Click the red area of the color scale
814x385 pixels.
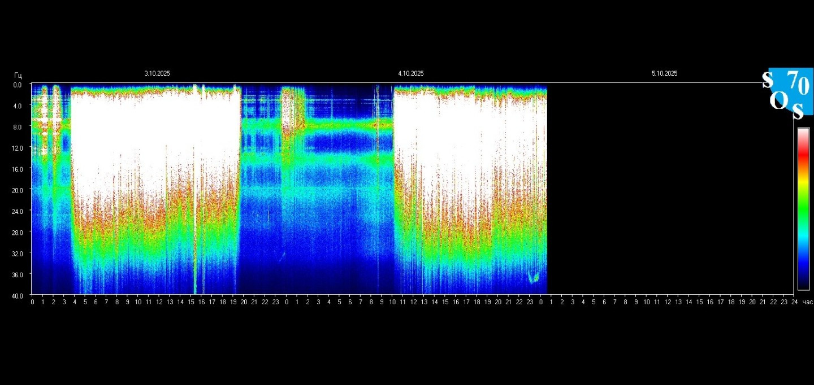coord(803,155)
